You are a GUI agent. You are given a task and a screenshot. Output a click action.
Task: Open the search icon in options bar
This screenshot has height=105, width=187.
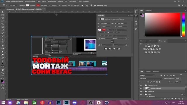tap(179, 5)
